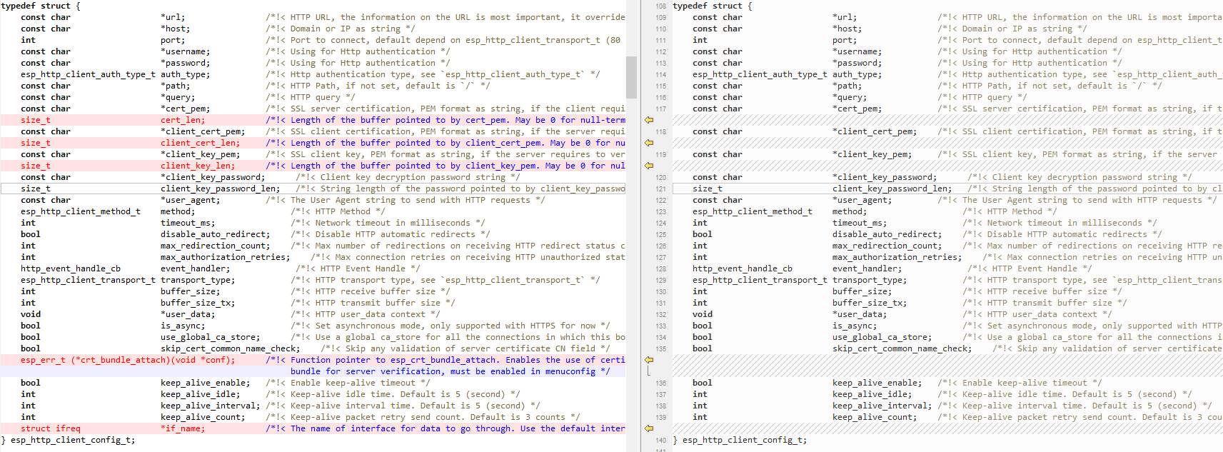Click '*if_name;' in the left pane

(x=183, y=428)
